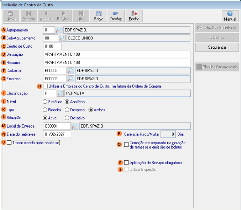Viewport: 241px width, 210px height.
Task: Open lookup search for Cadastro
Action: point(71,71)
